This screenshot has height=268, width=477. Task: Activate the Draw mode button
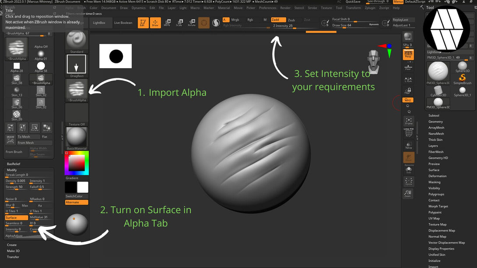[x=155, y=23]
